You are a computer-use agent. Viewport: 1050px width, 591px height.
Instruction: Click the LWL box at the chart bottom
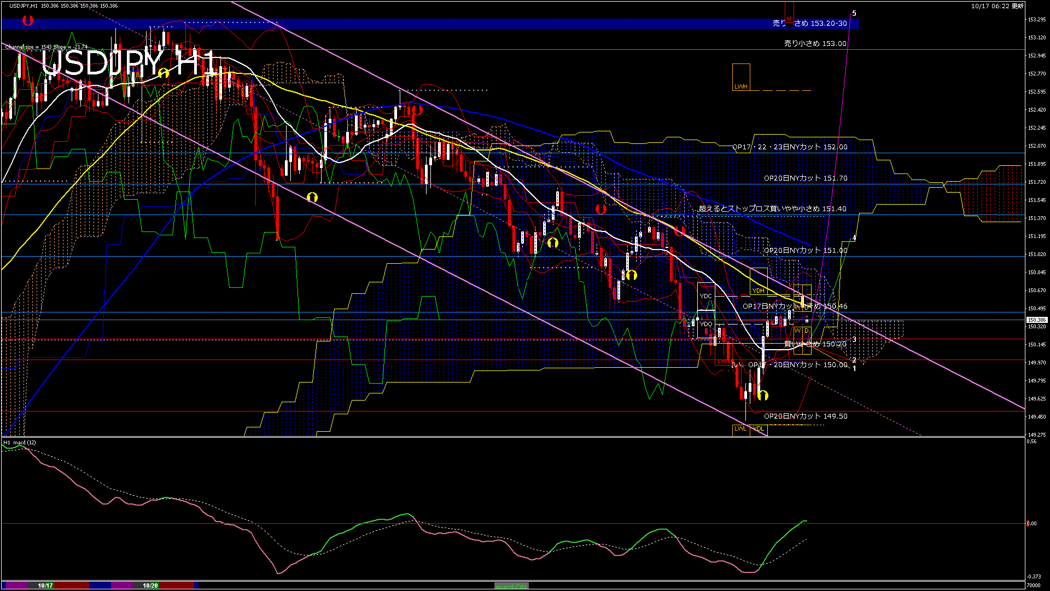(x=740, y=429)
